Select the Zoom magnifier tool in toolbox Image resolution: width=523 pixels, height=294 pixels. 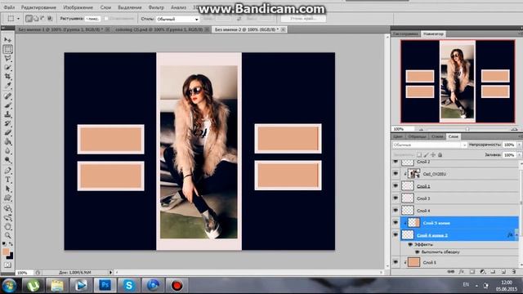7,236
